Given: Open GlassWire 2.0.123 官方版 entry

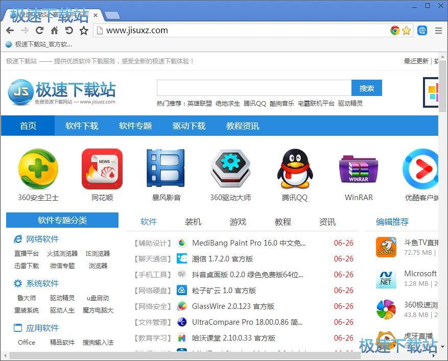Looking at the screenshot, I should (x=233, y=306).
